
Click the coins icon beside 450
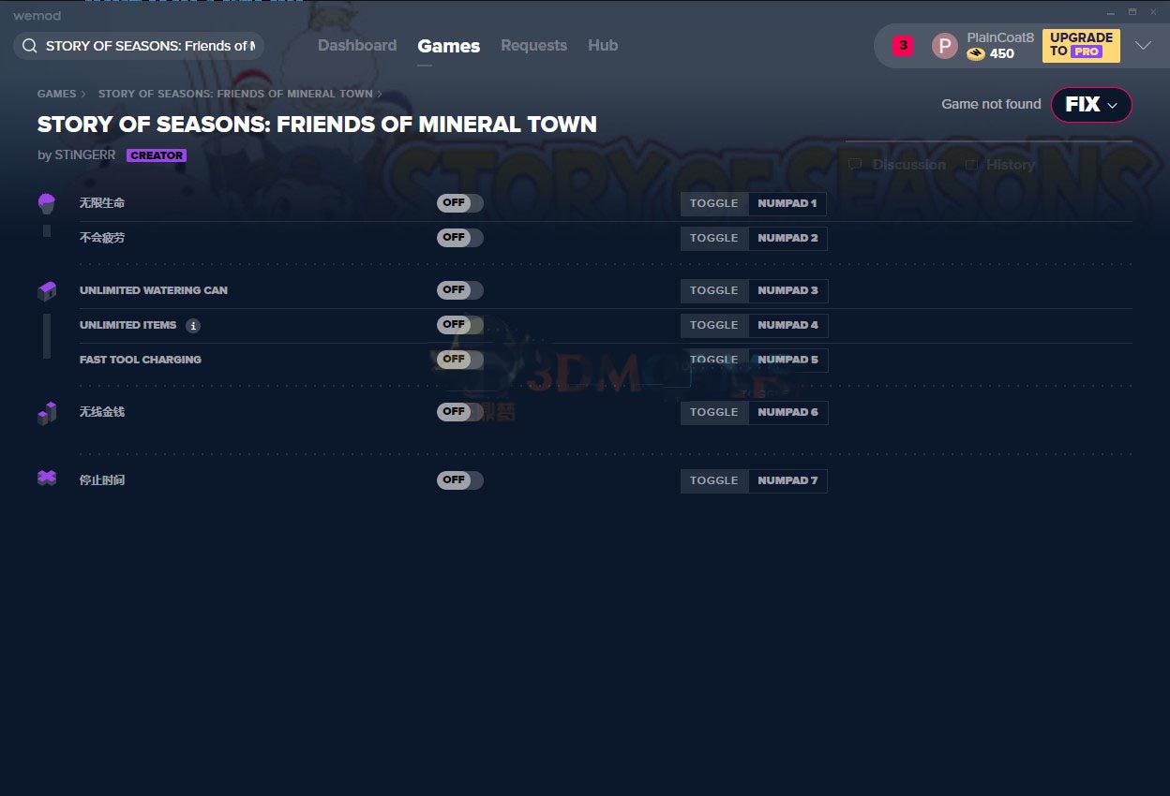(976, 54)
